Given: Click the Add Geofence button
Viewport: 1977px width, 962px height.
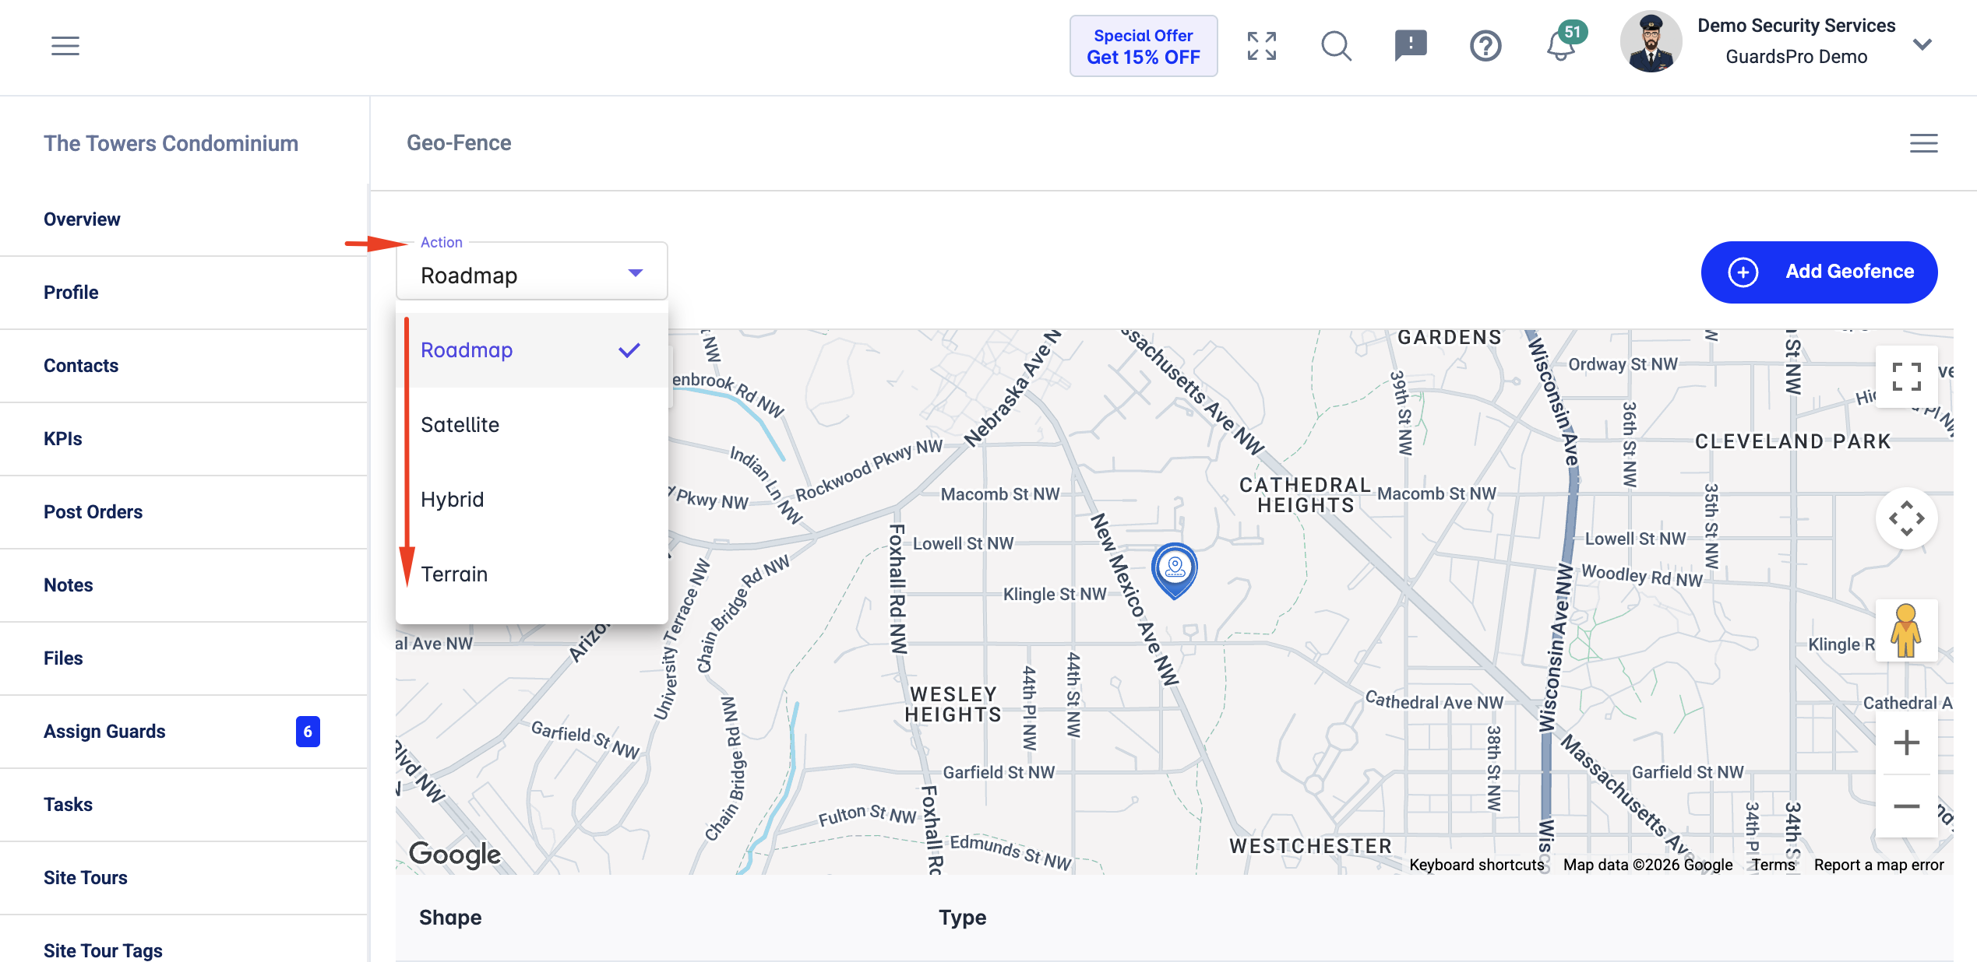Looking at the screenshot, I should (x=1819, y=272).
